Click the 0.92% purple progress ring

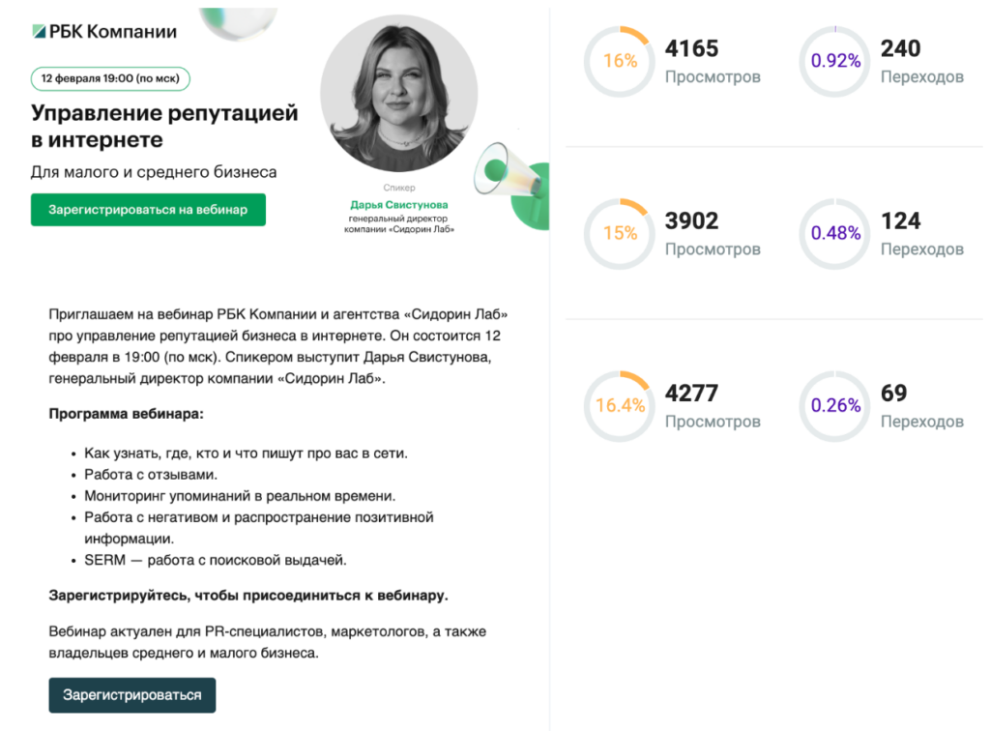pos(834,61)
